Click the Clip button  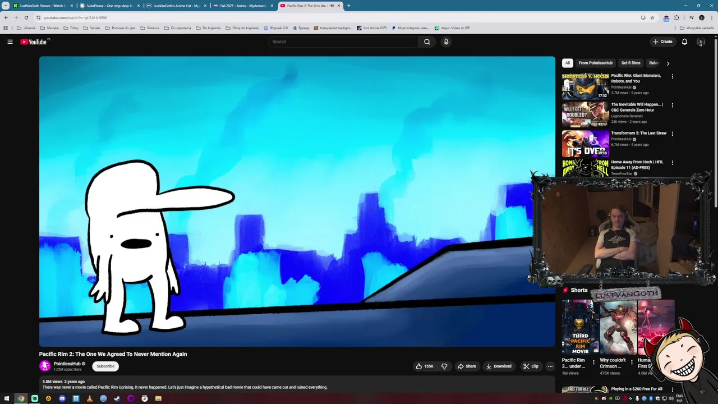(531, 366)
